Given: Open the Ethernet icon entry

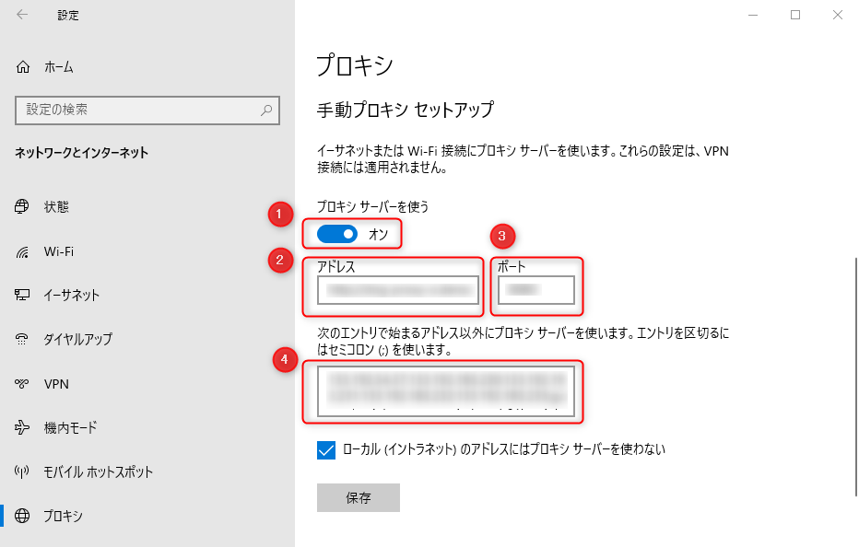Looking at the screenshot, I should click(x=23, y=296).
